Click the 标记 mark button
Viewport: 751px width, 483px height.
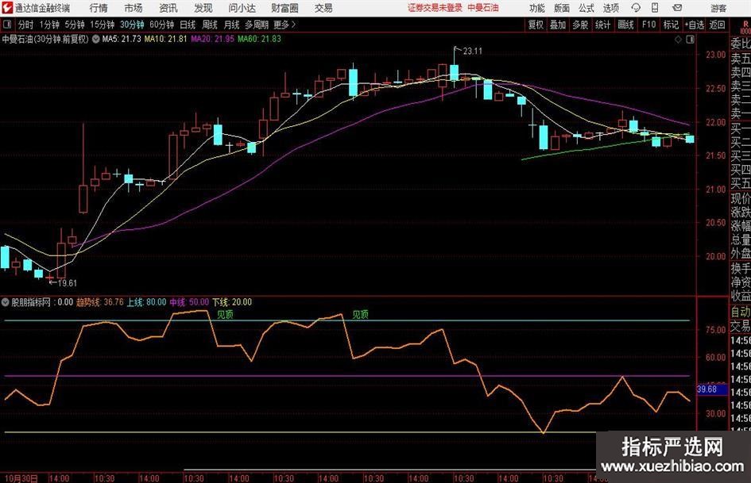click(x=671, y=25)
